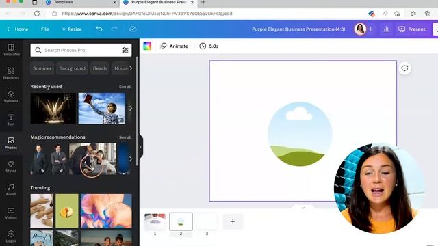Screen dimensions: 438x246
Task: Reload the page in the browser
Action: [37, 14]
